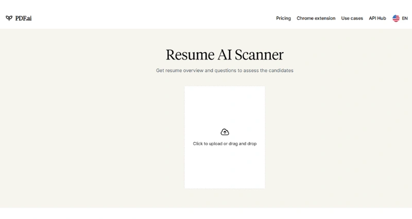Click the PDF.ai butterfly logo icon

(x=9, y=18)
